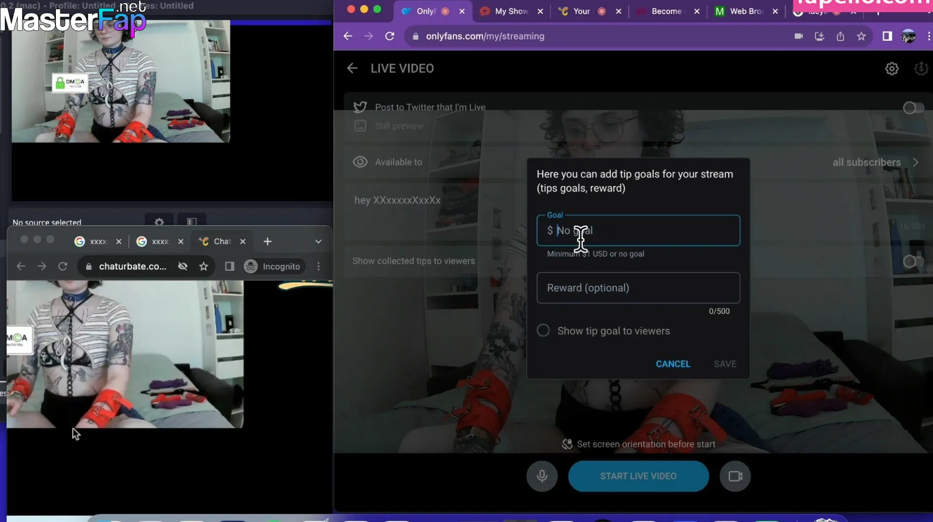Screen dimensions: 933x522
Task: Click the Reward (optional) field
Action: [x=638, y=288]
